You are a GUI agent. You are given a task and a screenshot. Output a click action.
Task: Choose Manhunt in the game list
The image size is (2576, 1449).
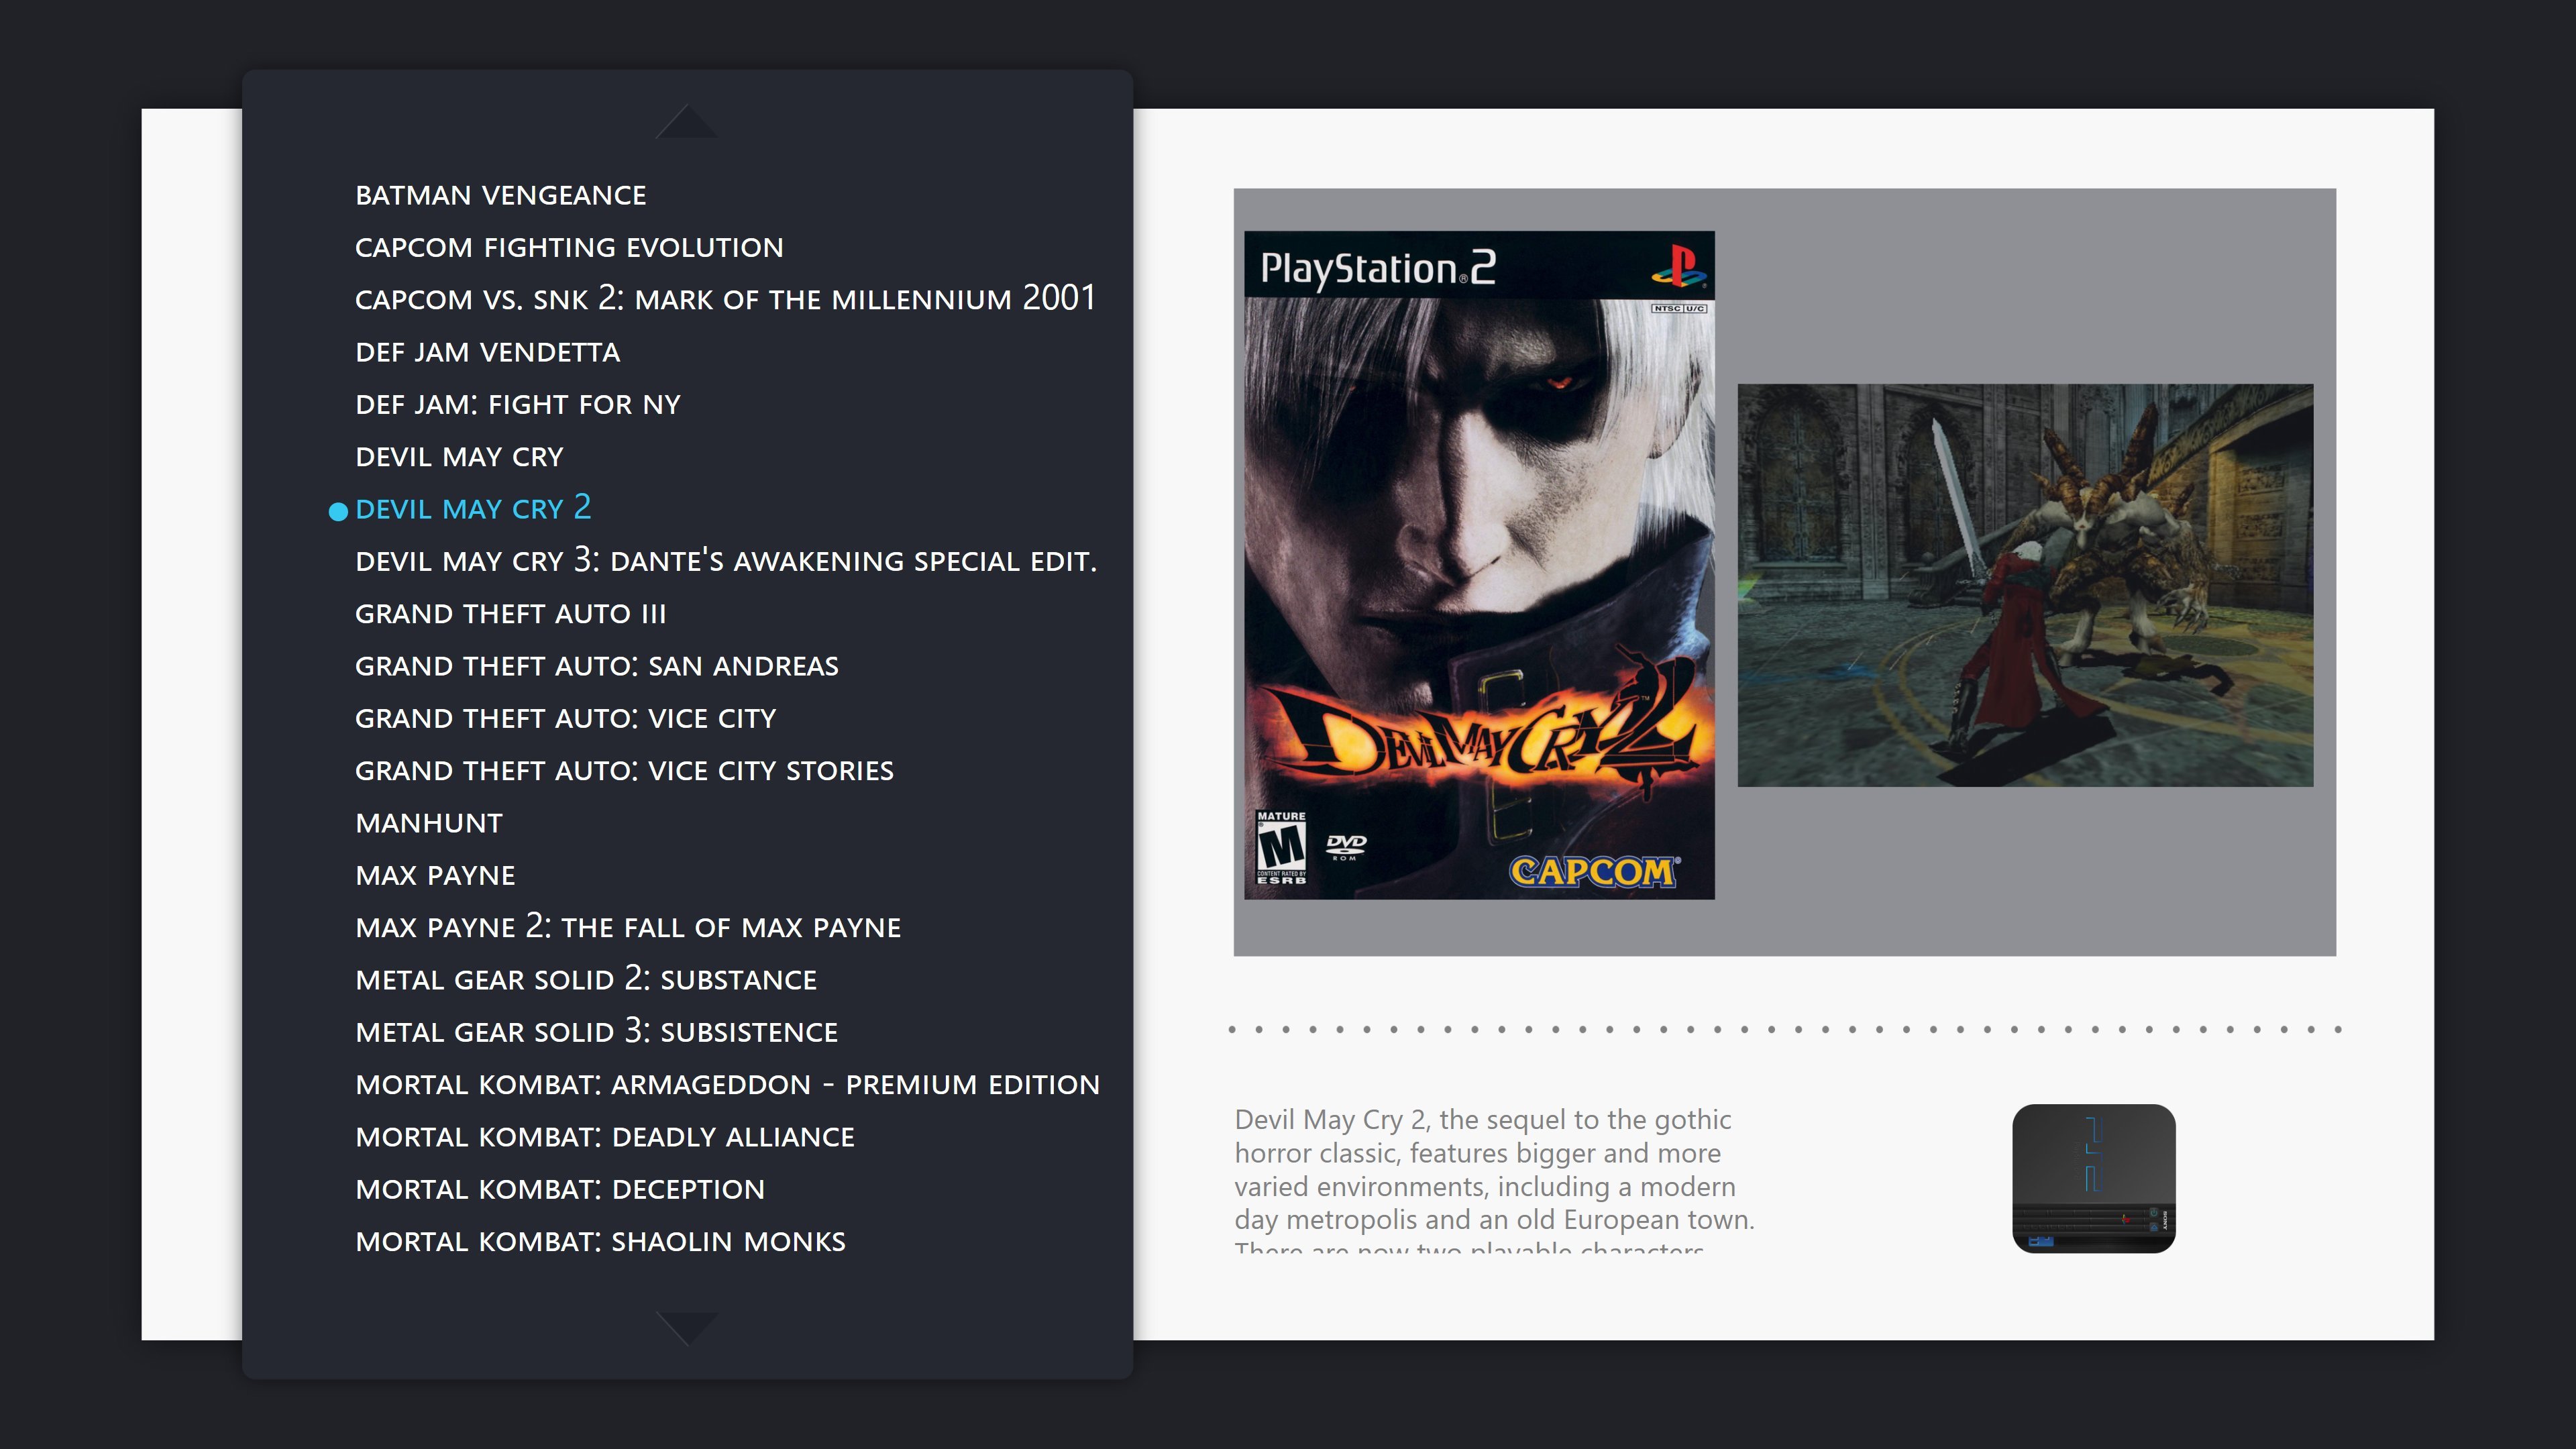point(429,822)
